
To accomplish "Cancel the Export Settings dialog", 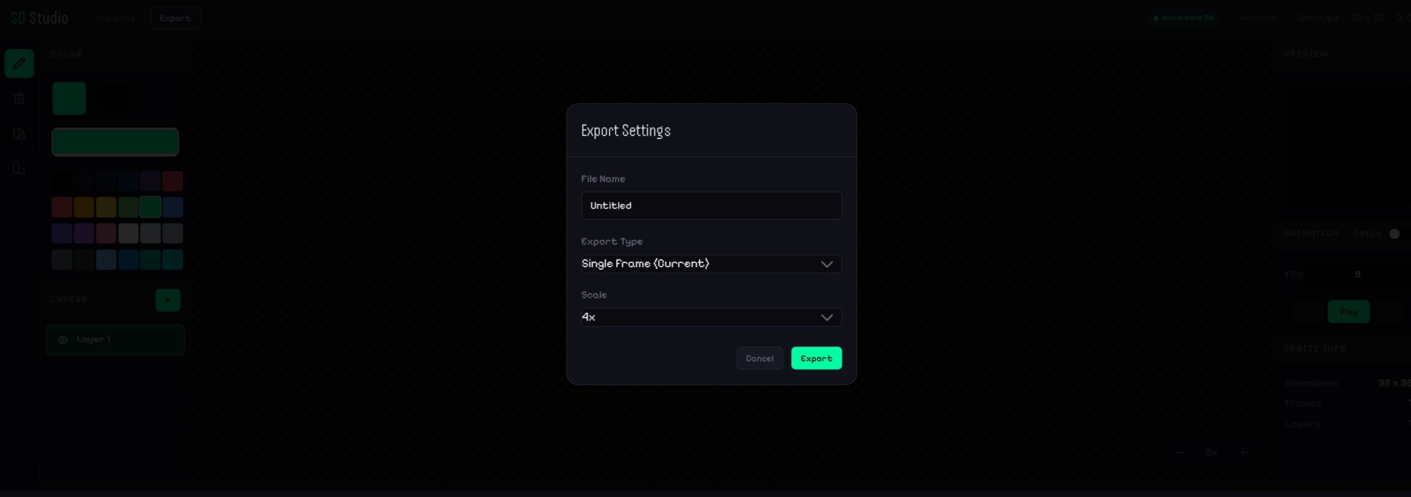I will (x=760, y=358).
